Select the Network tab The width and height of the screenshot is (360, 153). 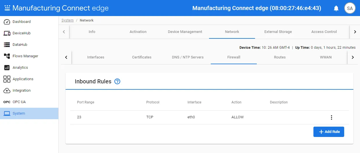(x=232, y=32)
